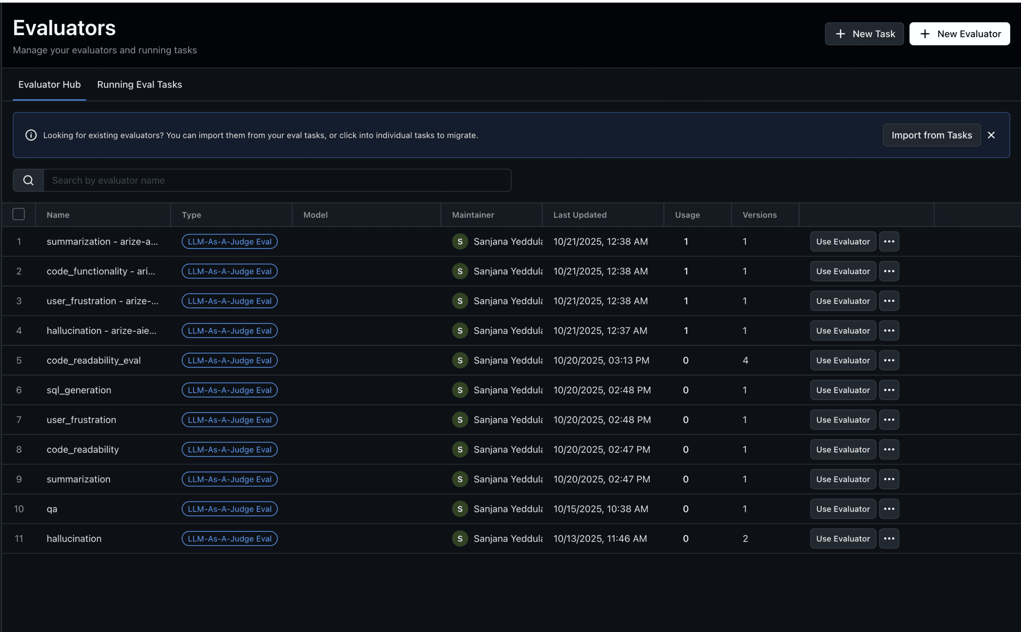The image size is (1021, 632).
Task: Open the code_functionality evaluator name
Action: 101,271
